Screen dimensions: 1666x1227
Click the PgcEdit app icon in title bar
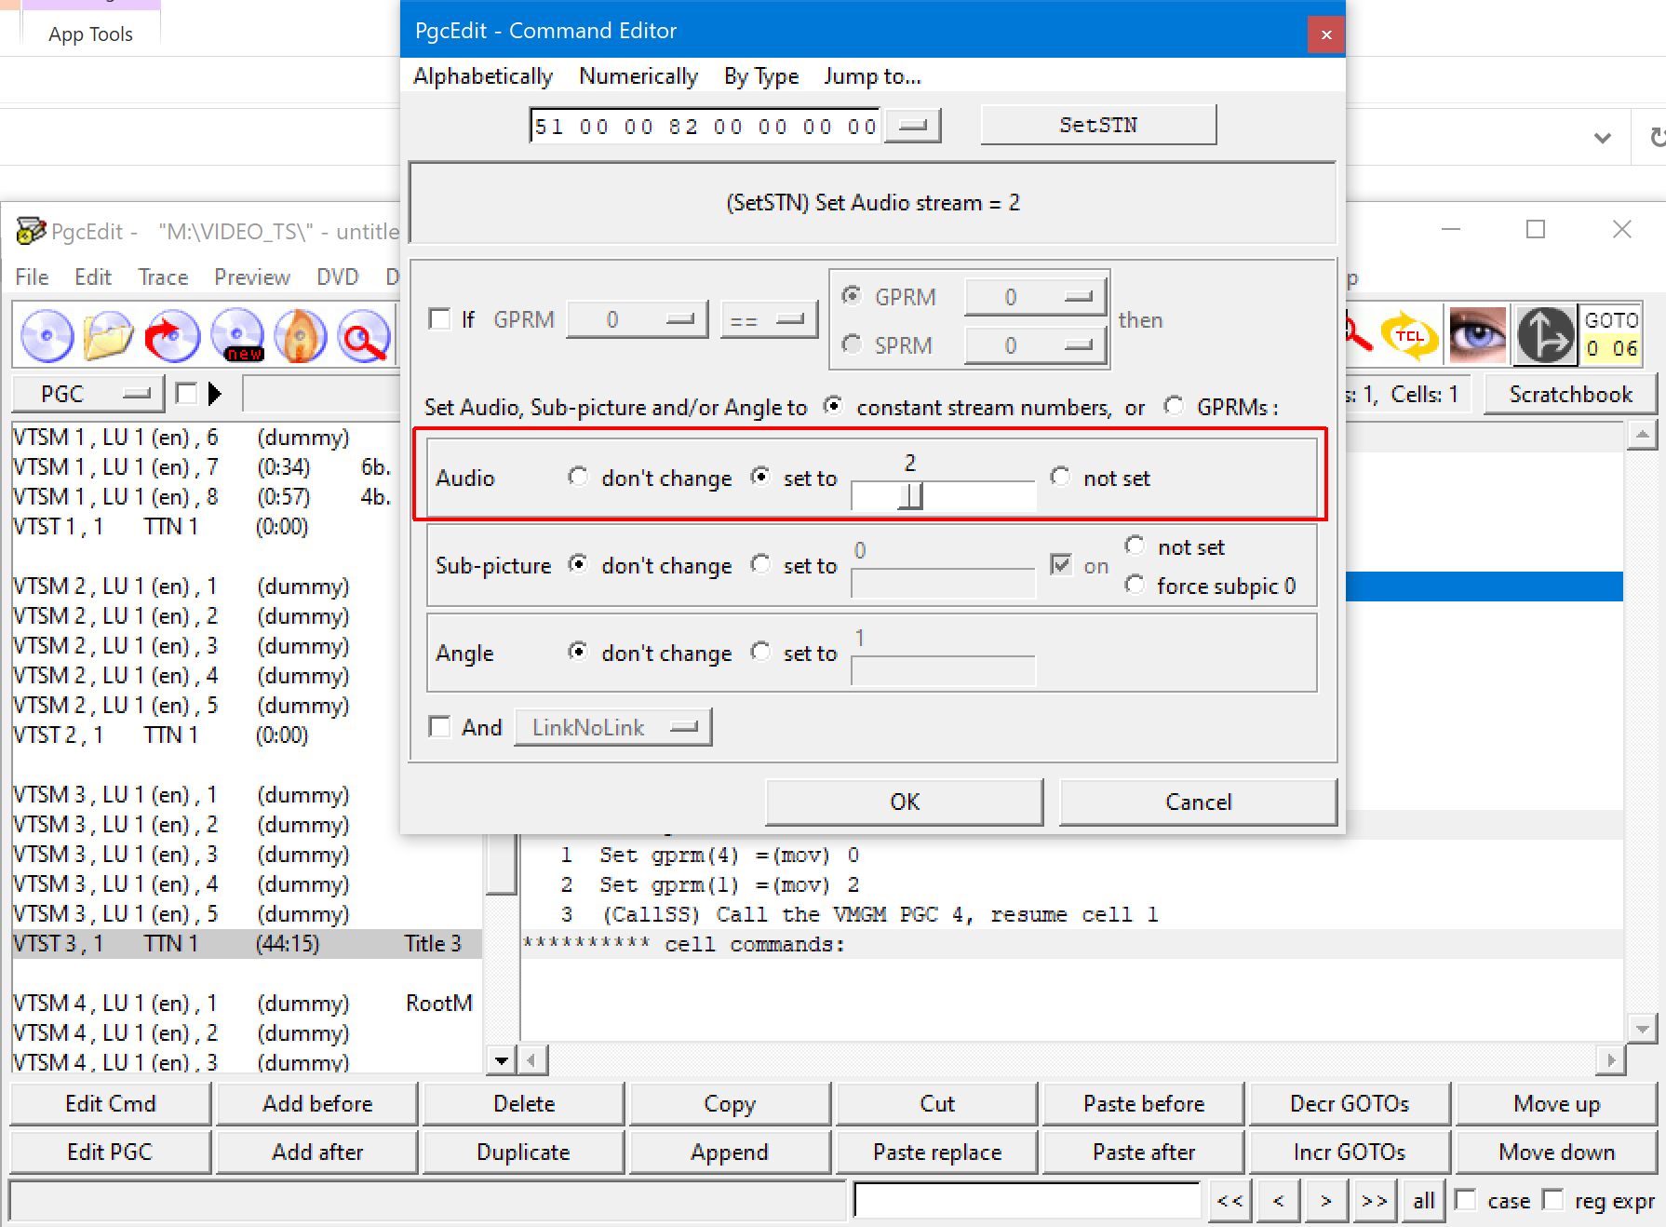pyautogui.click(x=31, y=230)
